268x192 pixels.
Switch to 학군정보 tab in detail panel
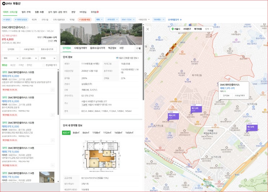(112, 48)
